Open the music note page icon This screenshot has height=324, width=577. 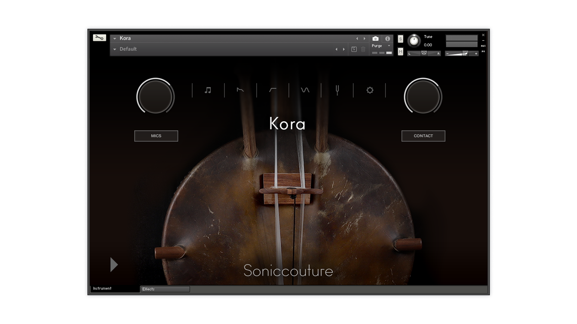tap(208, 90)
